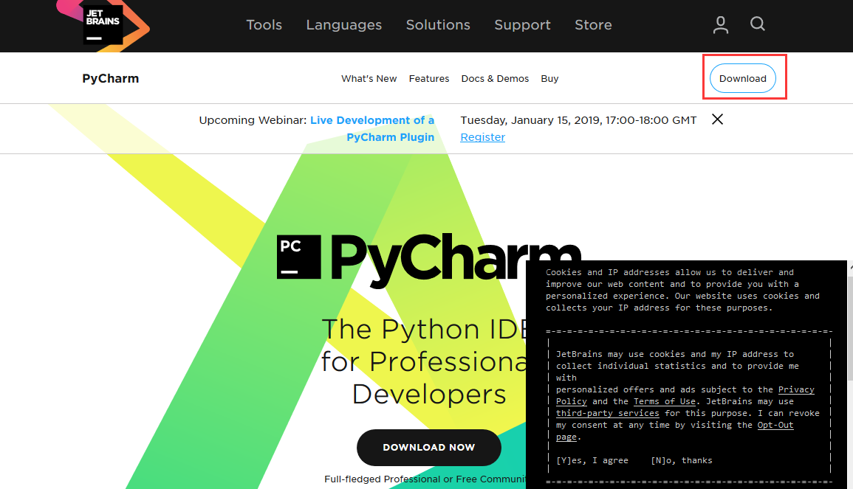The image size is (853, 489).
Task: Open the search magnifier icon
Action: (758, 24)
